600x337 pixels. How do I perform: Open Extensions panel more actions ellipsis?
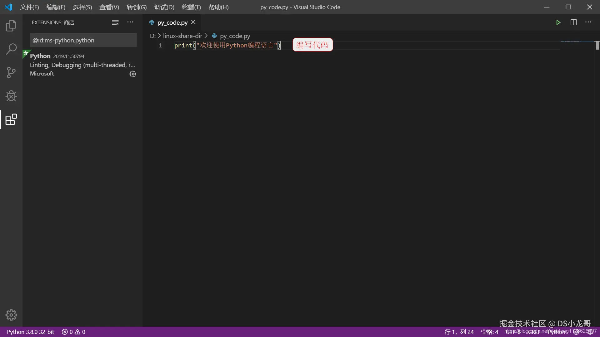coord(130,22)
